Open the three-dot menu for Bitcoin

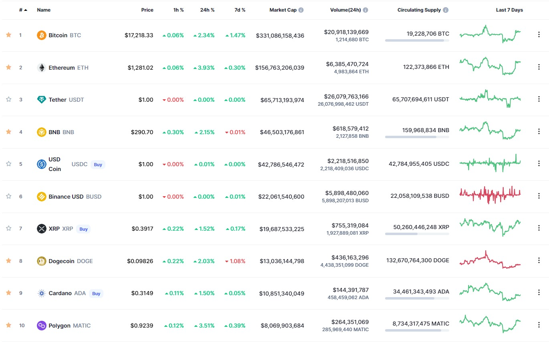tap(539, 35)
